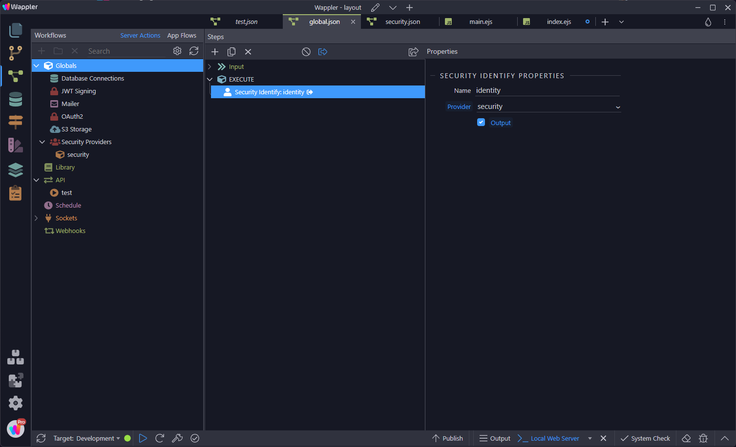Image resolution: width=736 pixels, height=447 pixels.
Task: Collapse the API tree node
Action: [37, 180]
